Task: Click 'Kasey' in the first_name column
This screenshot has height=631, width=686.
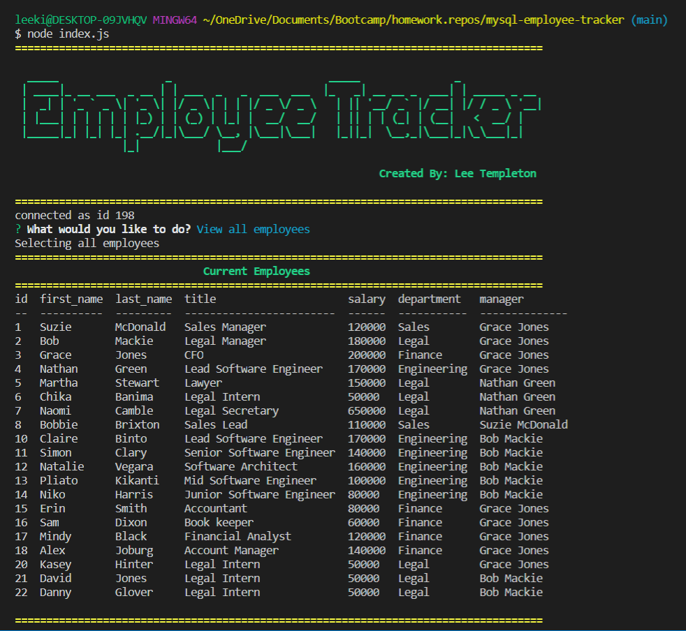Action: click(56, 565)
